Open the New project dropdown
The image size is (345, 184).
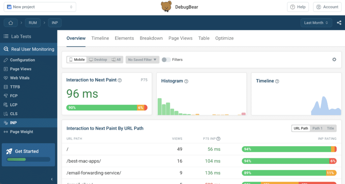click(x=40, y=7)
